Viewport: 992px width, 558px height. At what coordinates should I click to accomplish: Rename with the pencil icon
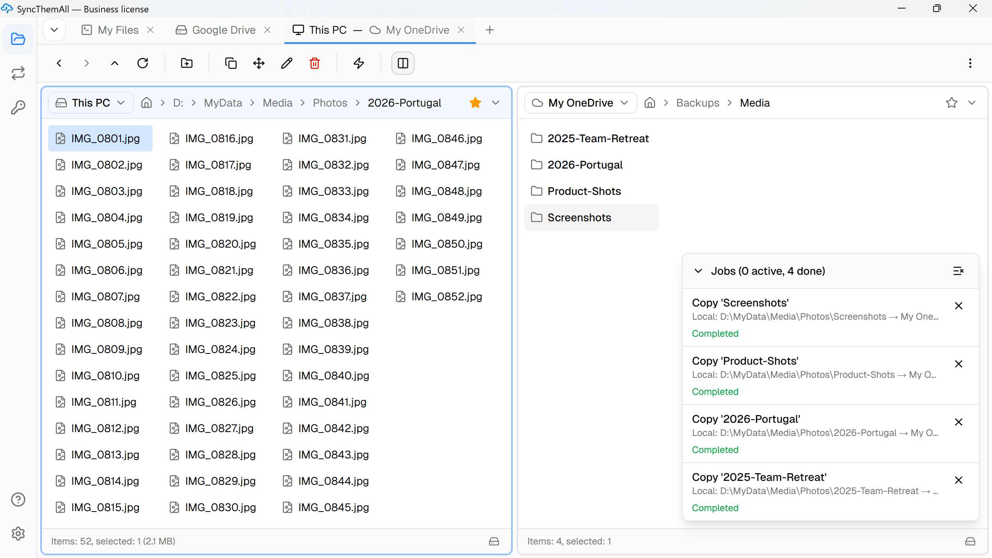click(287, 63)
